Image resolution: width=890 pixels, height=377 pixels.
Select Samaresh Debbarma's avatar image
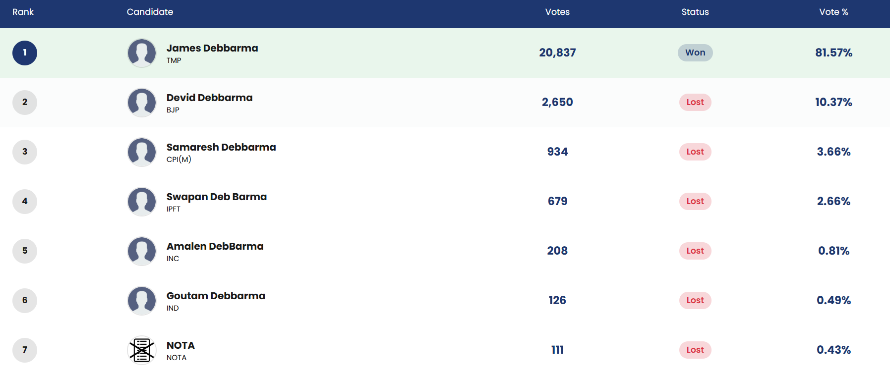click(x=142, y=152)
